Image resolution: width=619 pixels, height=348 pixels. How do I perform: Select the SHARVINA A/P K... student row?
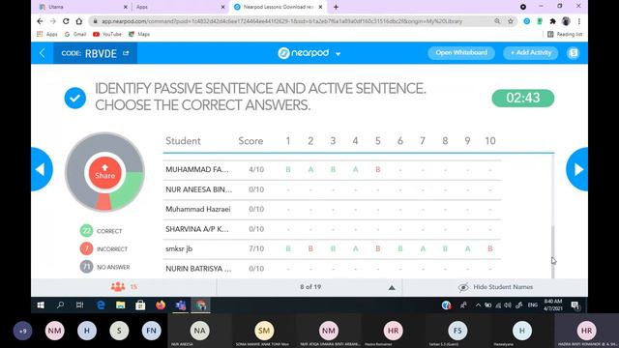pos(332,229)
